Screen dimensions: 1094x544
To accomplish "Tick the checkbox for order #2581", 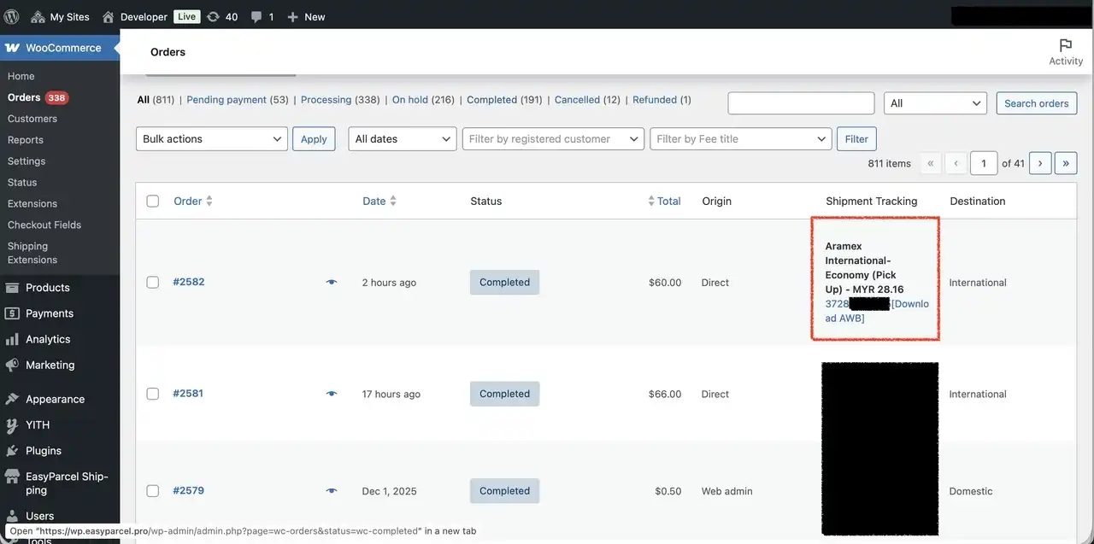I will pos(153,394).
